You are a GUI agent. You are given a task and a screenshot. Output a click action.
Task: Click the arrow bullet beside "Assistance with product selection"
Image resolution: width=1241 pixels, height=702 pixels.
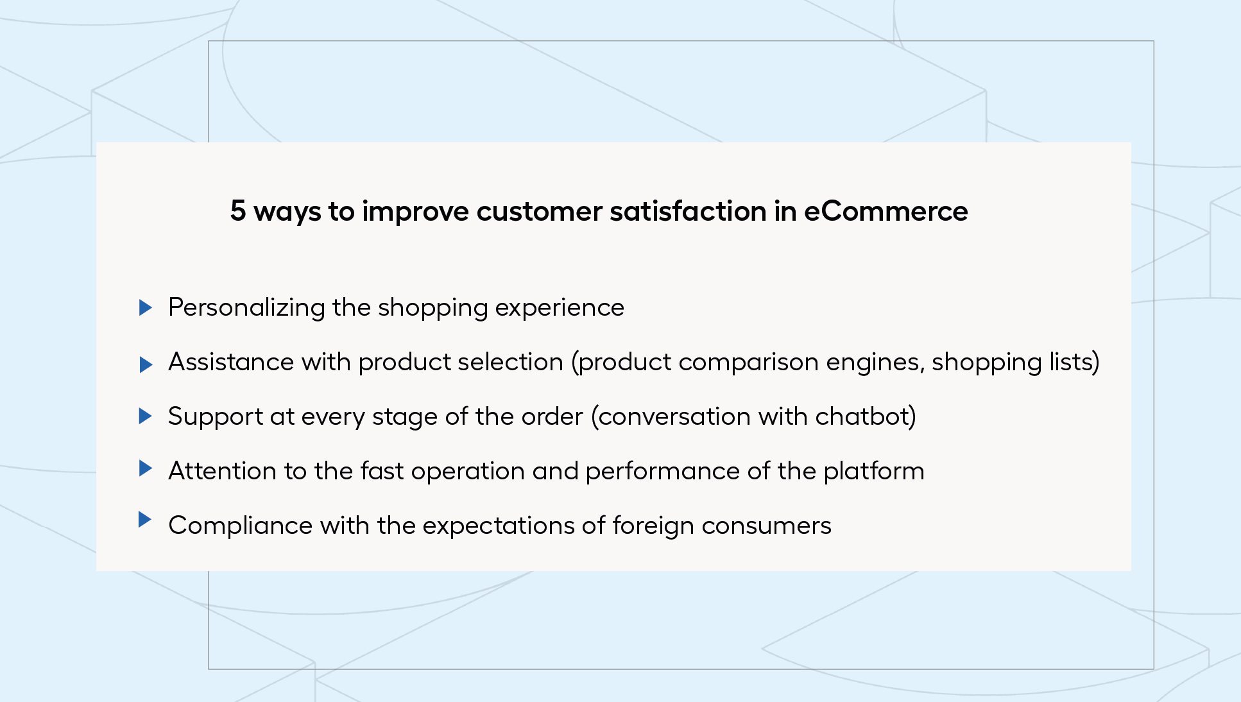pos(146,364)
